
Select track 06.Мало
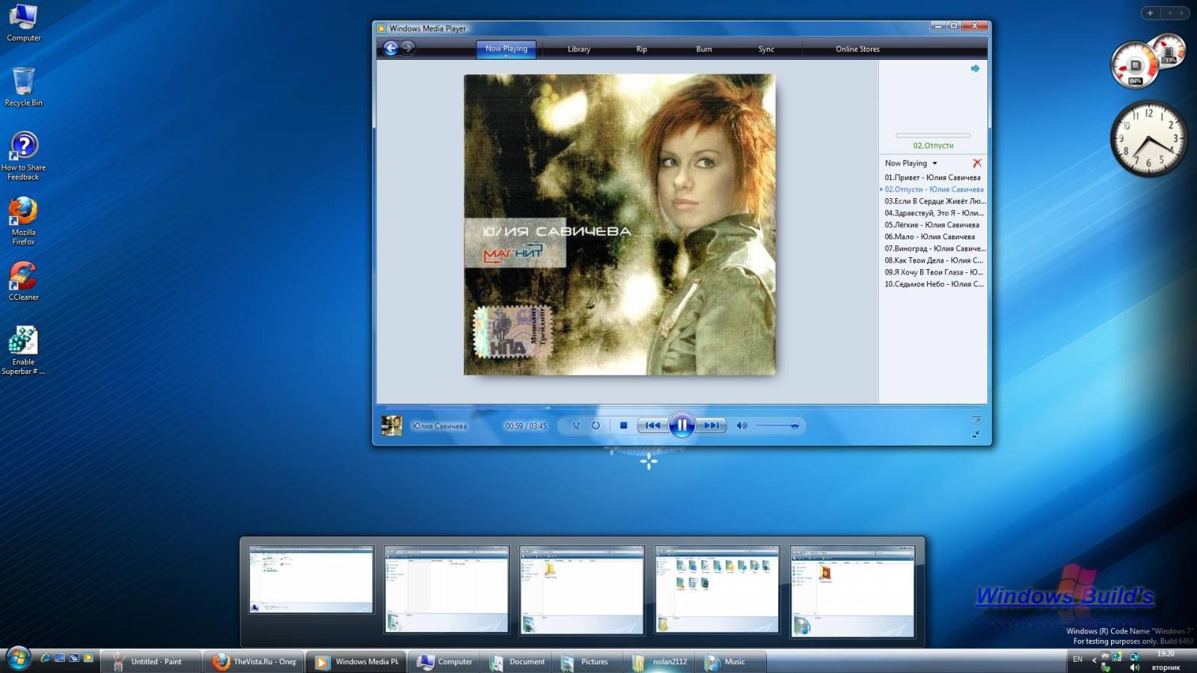pos(930,237)
